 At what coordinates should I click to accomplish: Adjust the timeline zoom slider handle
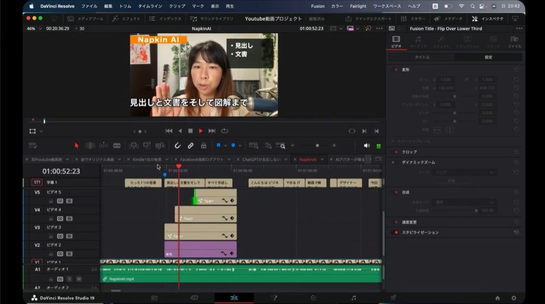pos(317,145)
